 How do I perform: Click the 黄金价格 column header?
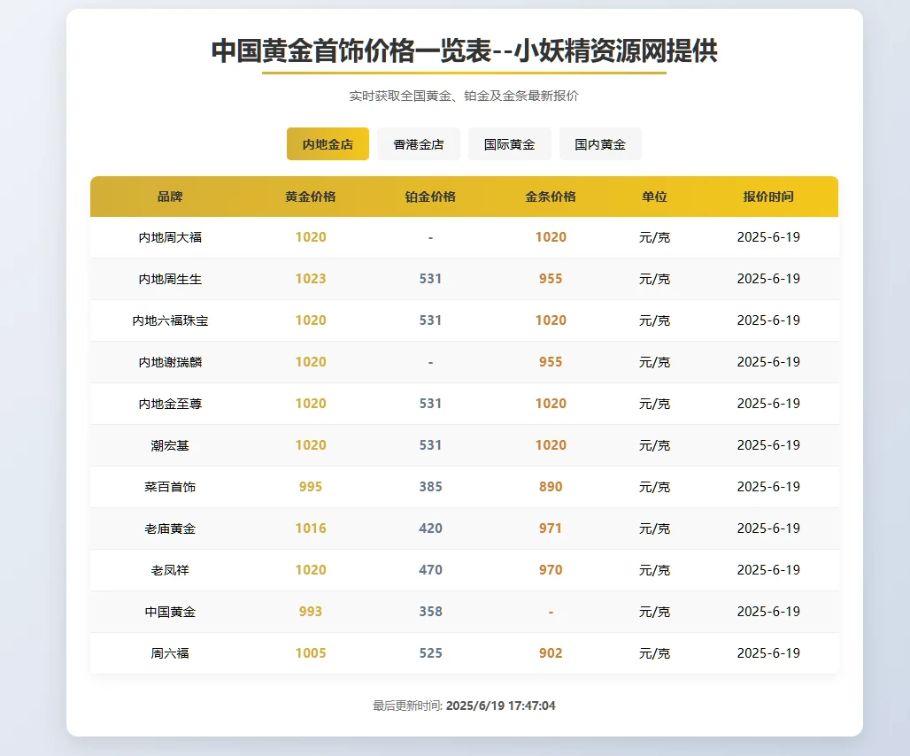[311, 197]
